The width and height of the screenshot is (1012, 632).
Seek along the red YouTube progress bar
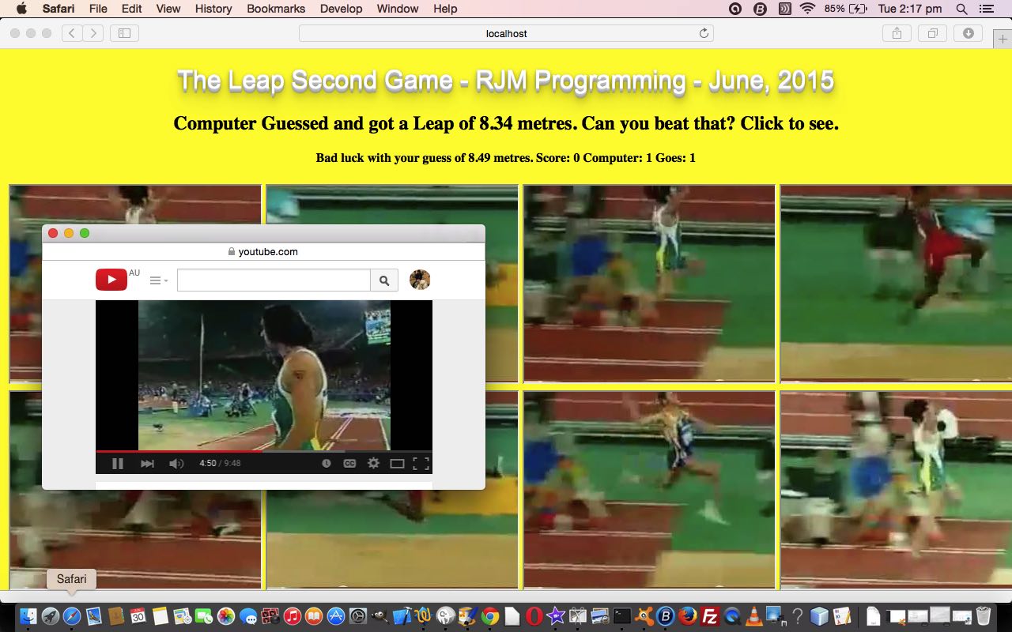[264, 452]
